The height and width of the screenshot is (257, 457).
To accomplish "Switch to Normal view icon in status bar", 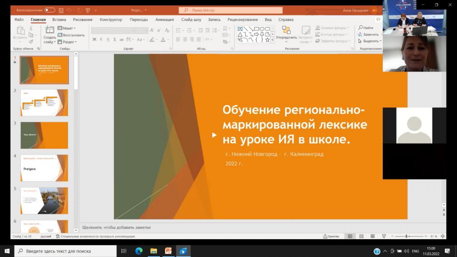I will click(350, 236).
